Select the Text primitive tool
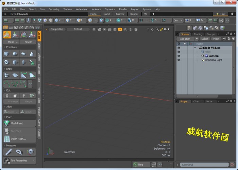238x170 pixels. (x=32, y=62)
